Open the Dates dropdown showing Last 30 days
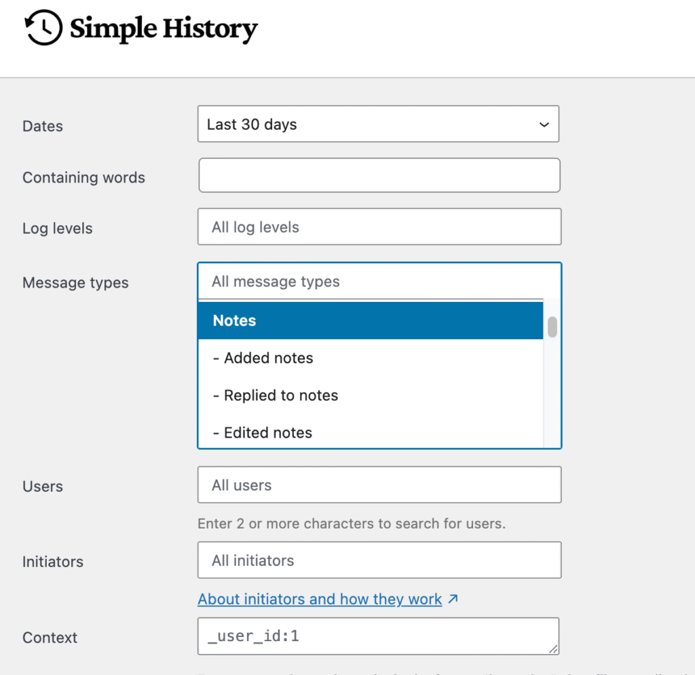695x675 pixels. 378,124
